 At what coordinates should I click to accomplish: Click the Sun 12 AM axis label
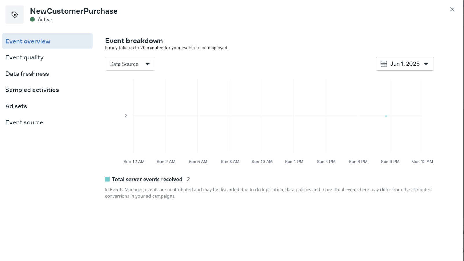click(134, 162)
